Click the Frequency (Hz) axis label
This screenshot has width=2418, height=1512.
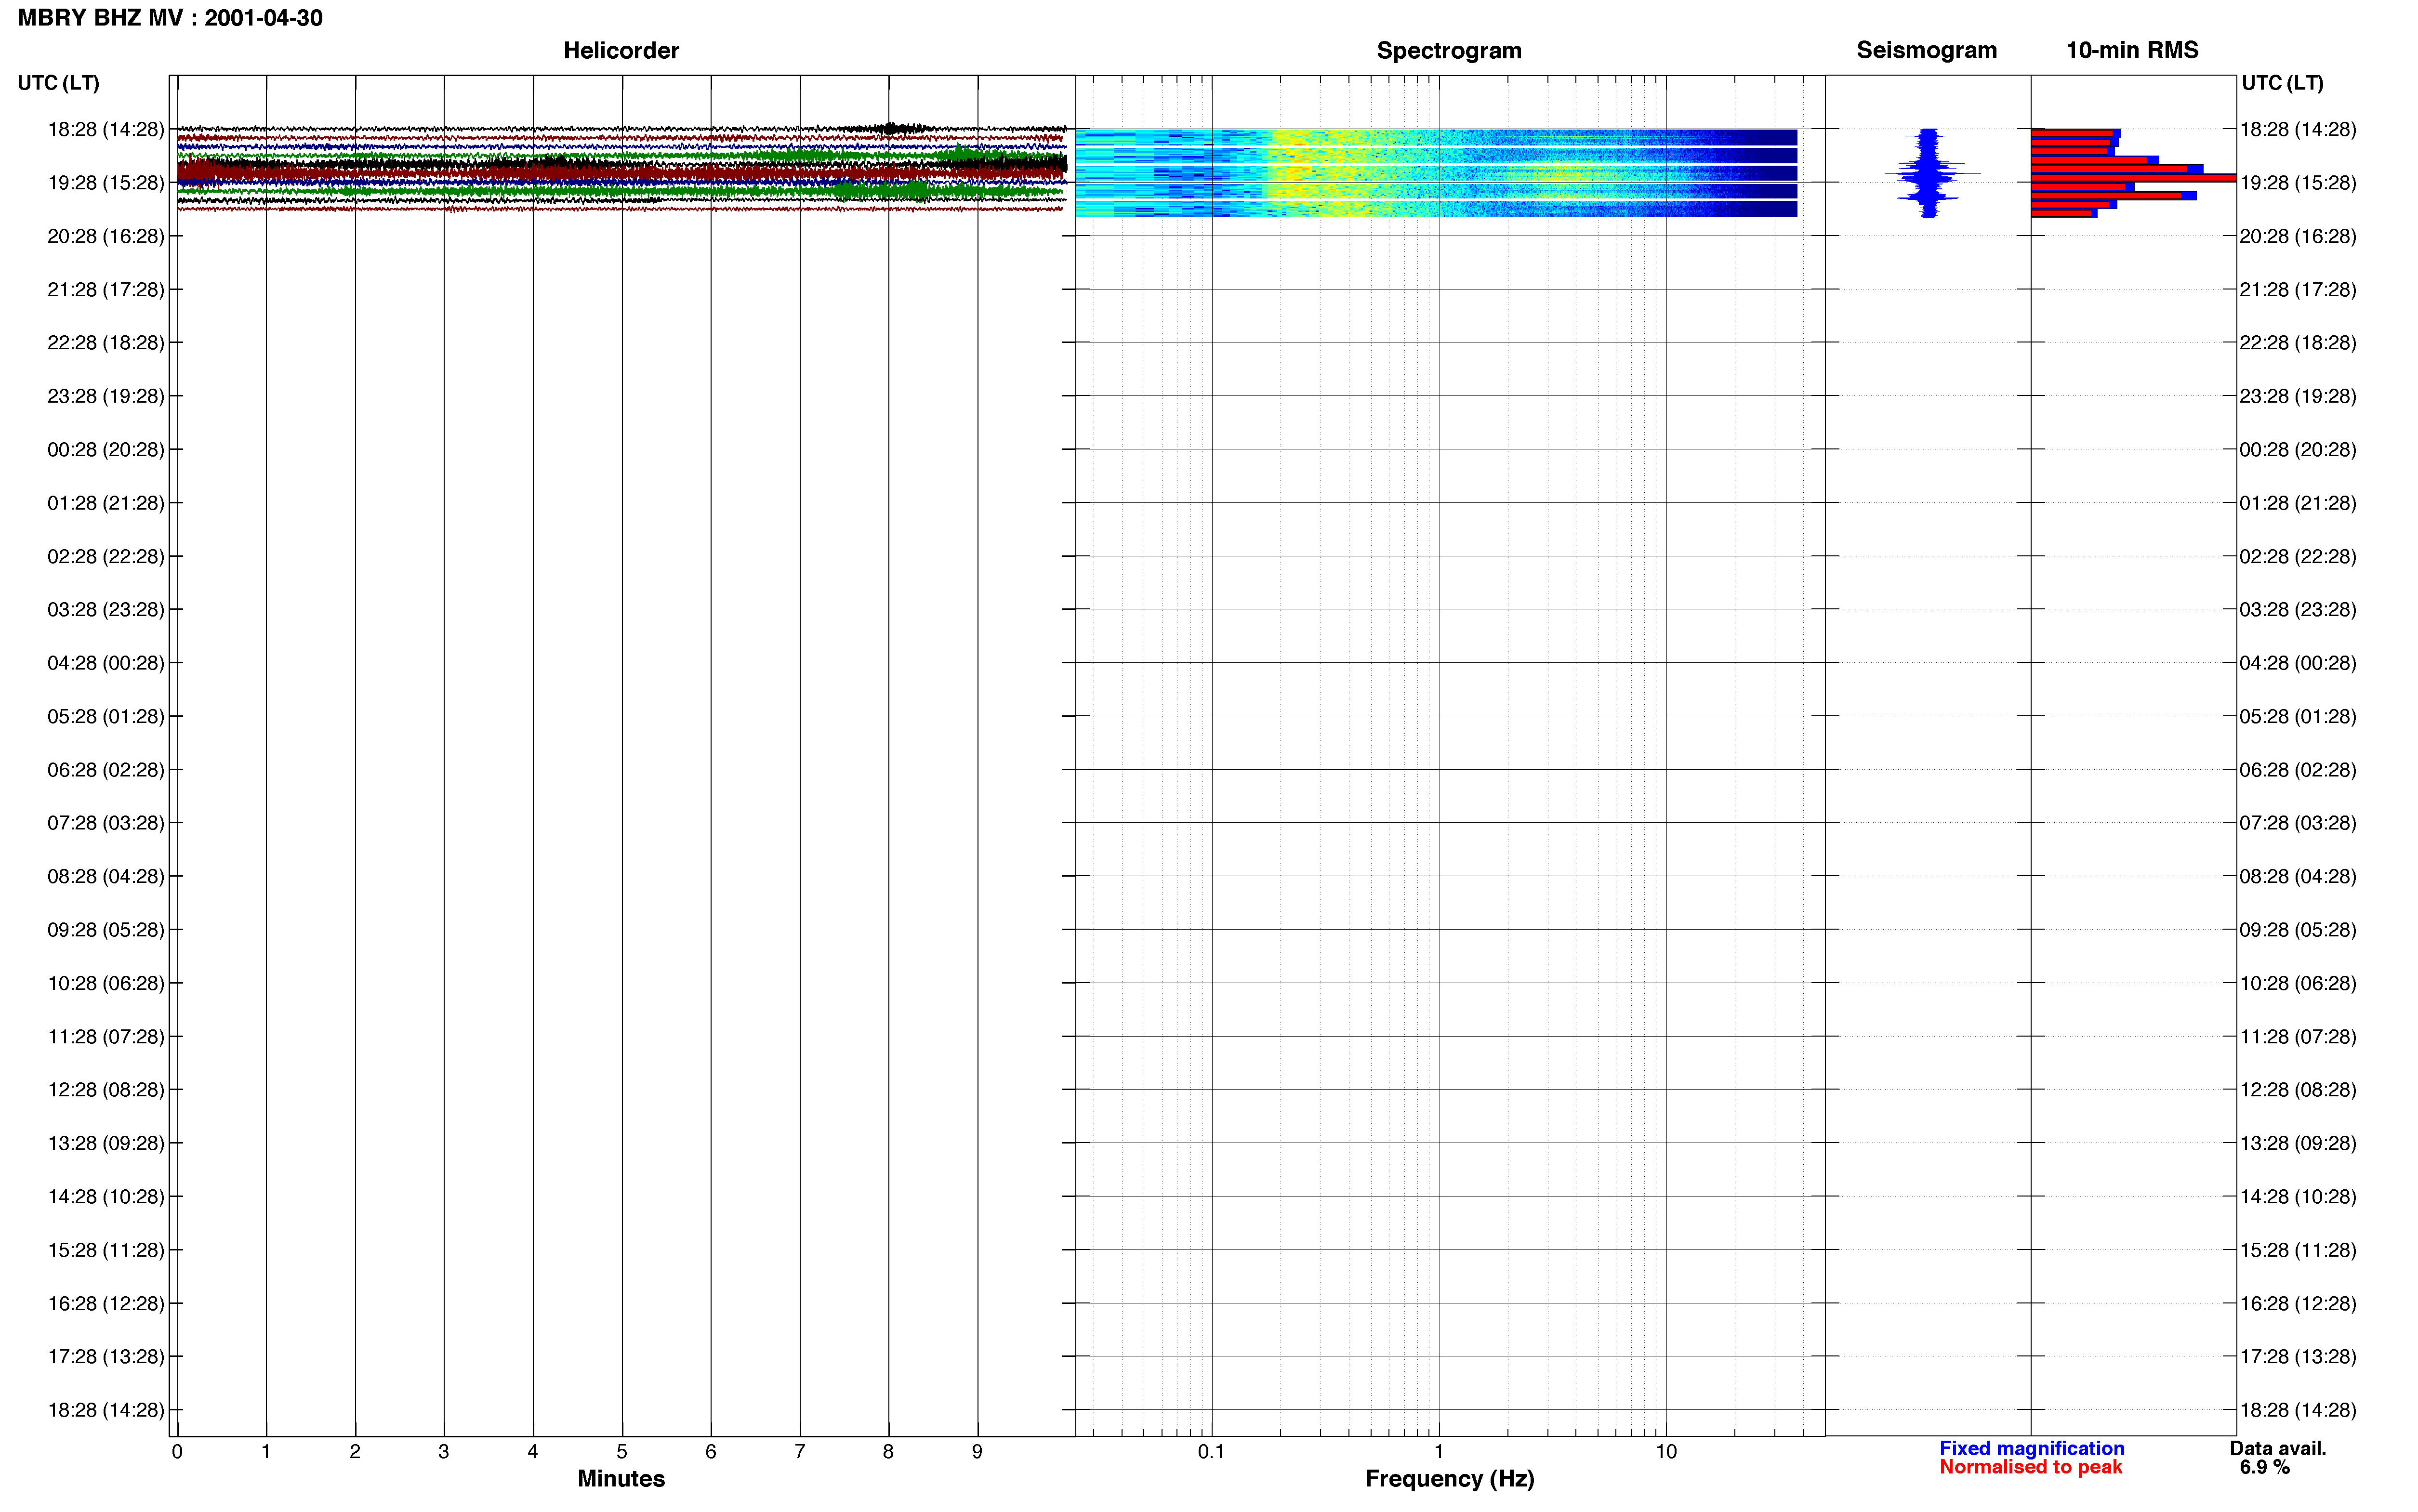tap(1449, 1479)
